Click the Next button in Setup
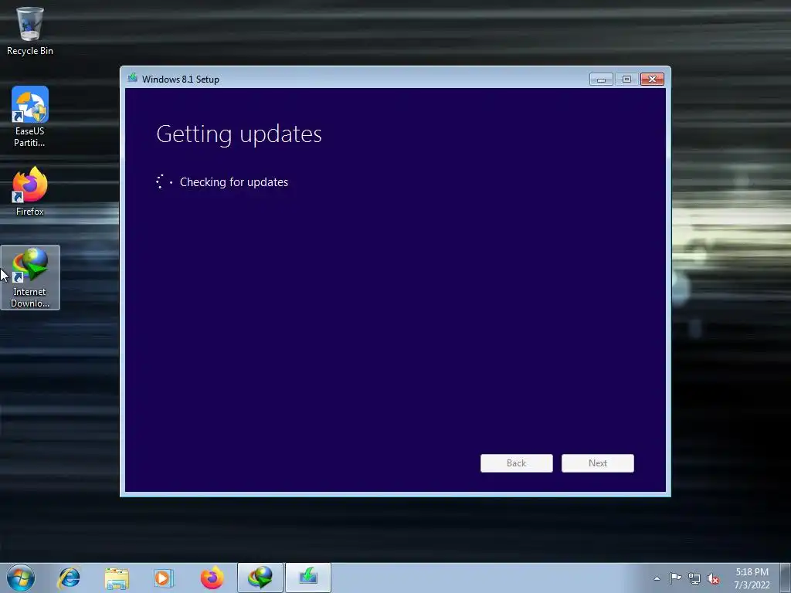 pyautogui.click(x=598, y=463)
